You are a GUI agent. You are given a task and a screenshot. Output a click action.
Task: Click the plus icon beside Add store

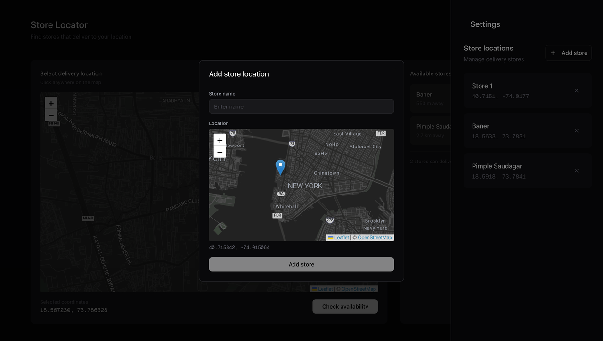click(x=552, y=53)
